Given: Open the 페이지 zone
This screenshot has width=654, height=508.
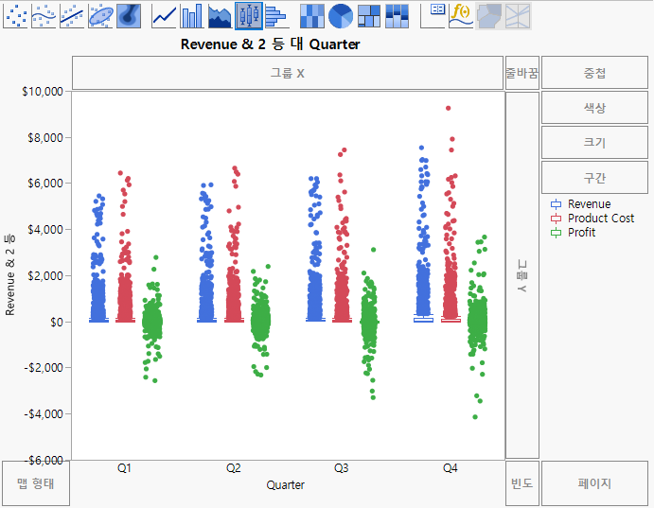Looking at the screenshot, I should [x=594, y=483].
